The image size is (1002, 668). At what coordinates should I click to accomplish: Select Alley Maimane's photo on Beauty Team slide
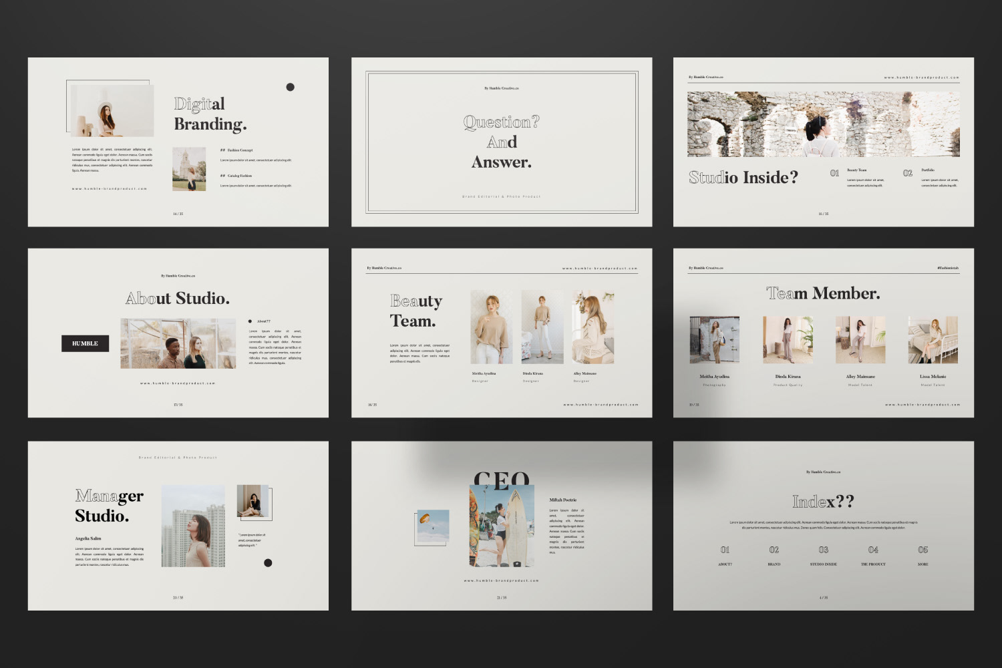(593, 327)
